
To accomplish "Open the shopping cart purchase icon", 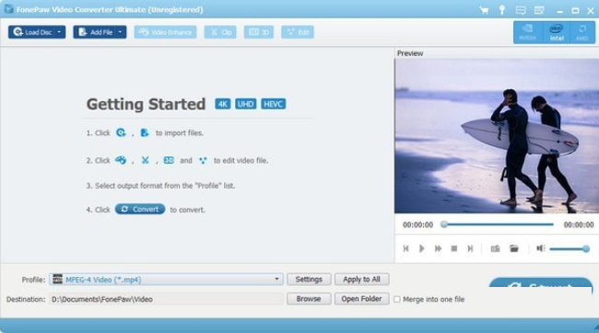I will (x=484, y=10).
